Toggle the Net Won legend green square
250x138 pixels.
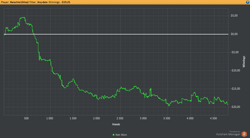114,135
